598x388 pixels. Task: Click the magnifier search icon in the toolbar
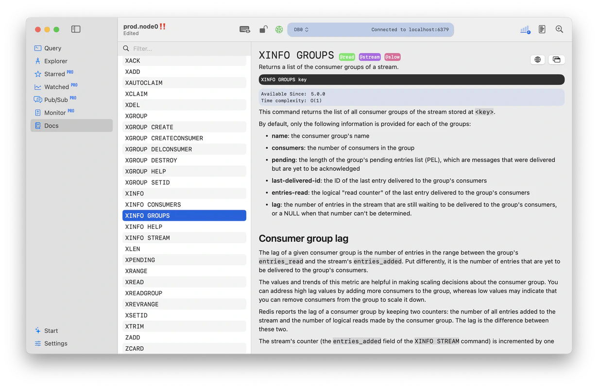click(559, 29)
